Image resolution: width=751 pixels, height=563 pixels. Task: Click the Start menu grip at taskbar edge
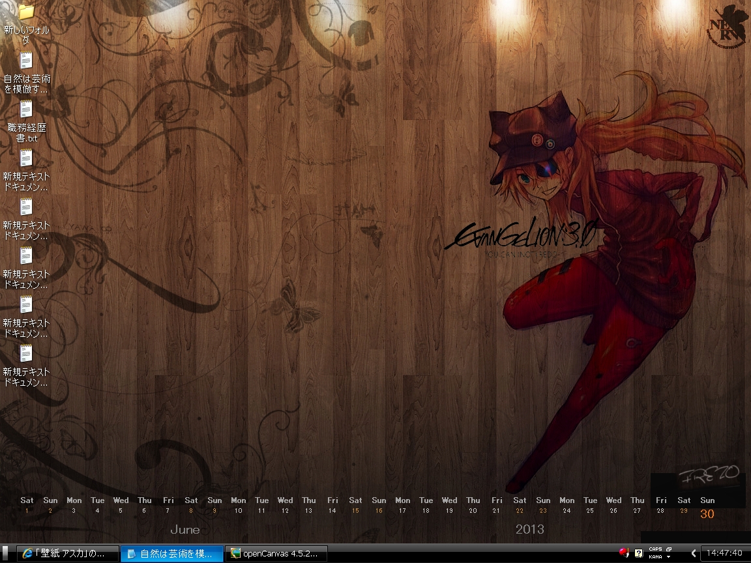(5, 553)
